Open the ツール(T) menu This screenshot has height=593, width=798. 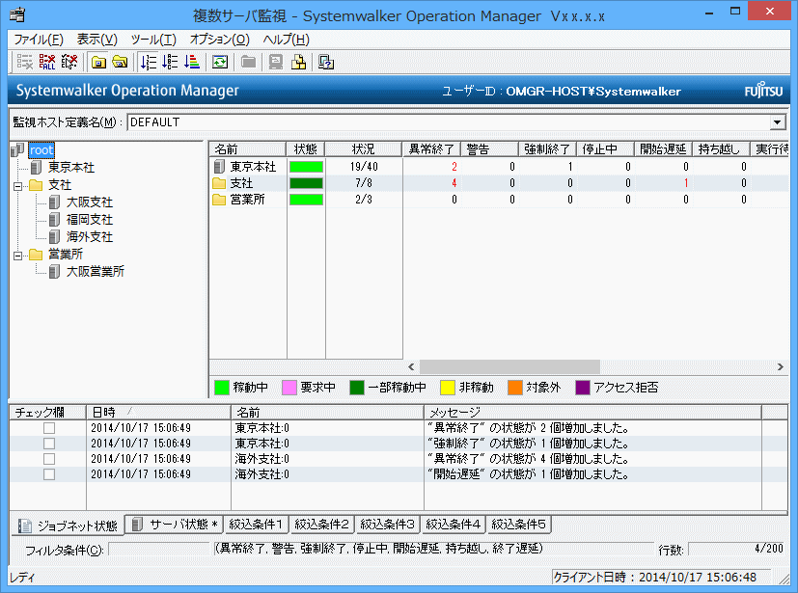153,40
